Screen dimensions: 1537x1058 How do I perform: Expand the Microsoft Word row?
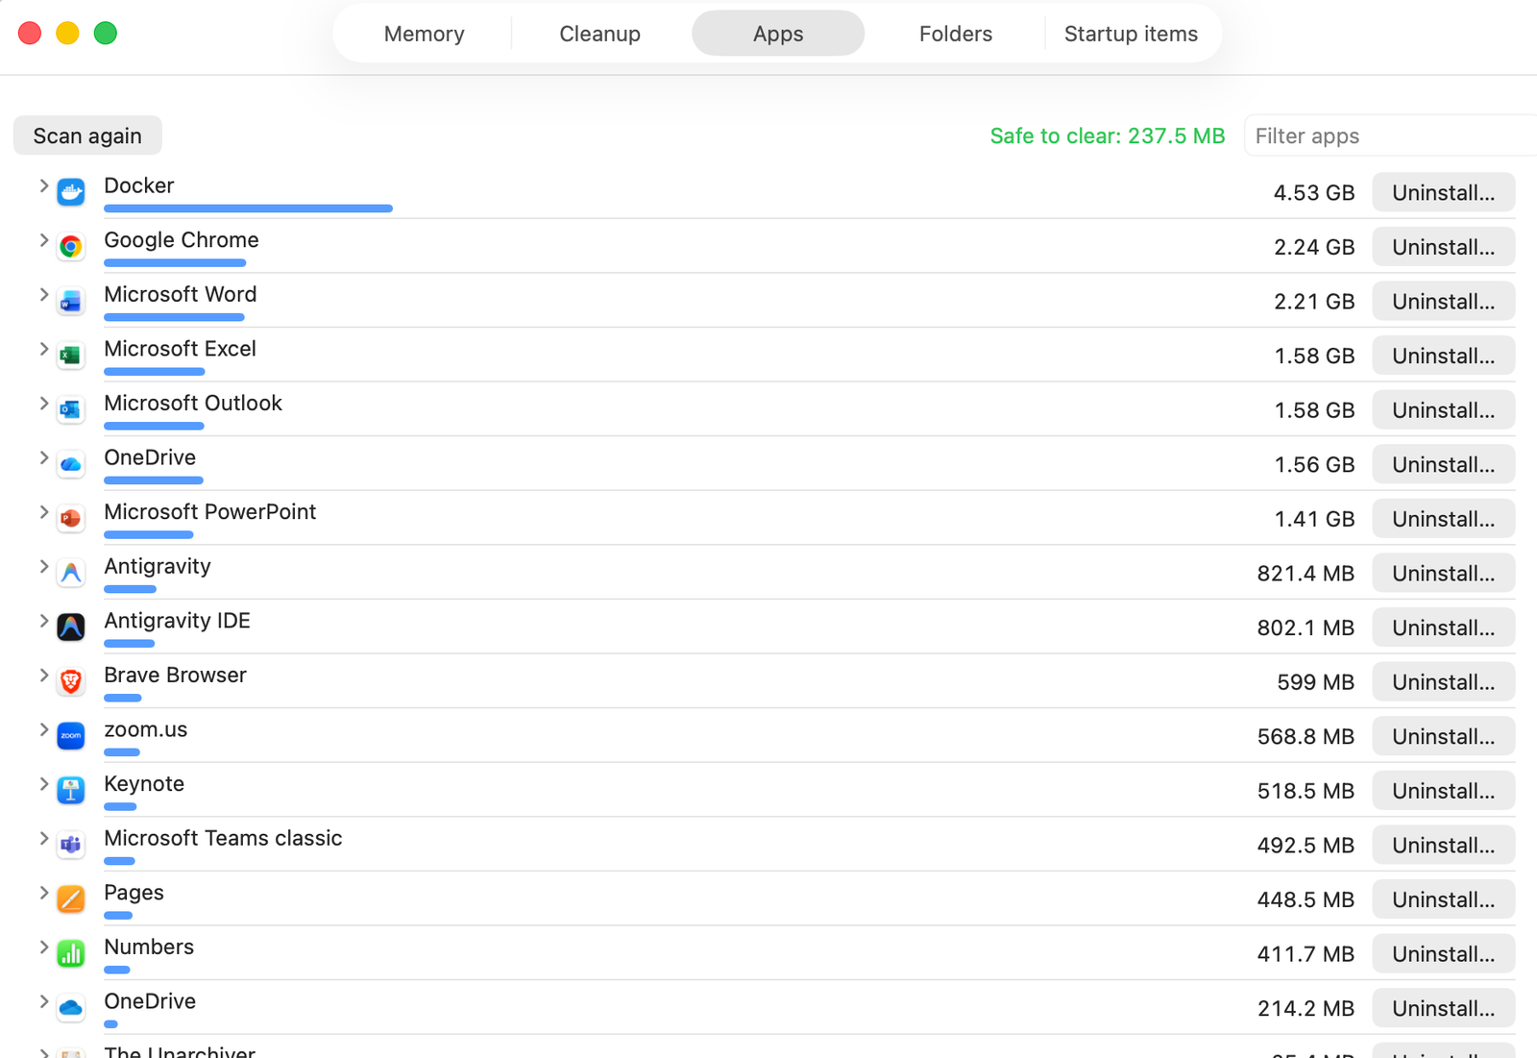[x=43, y=294]
